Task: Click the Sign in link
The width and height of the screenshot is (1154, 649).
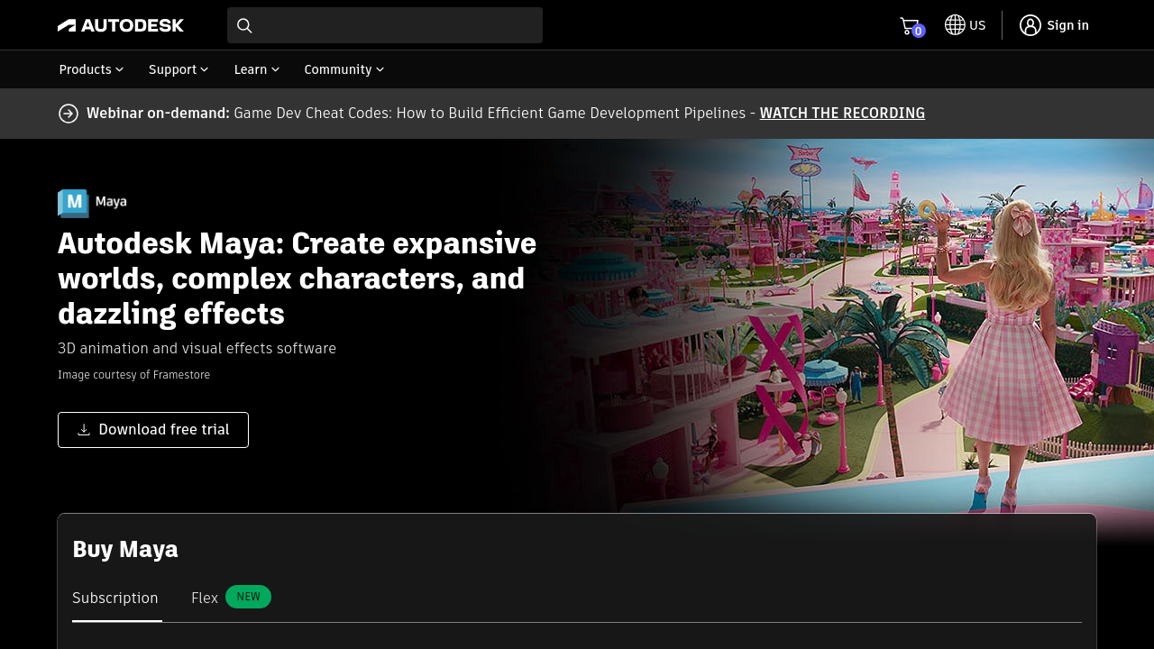Action: pyautogui.click(x=1067, y=25)
